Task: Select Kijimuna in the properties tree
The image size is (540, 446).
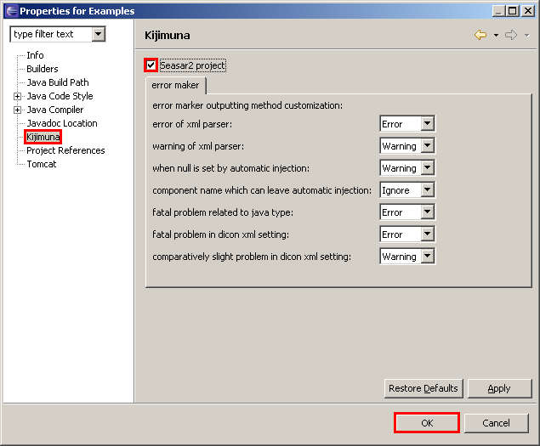Action: coord(43,137)
